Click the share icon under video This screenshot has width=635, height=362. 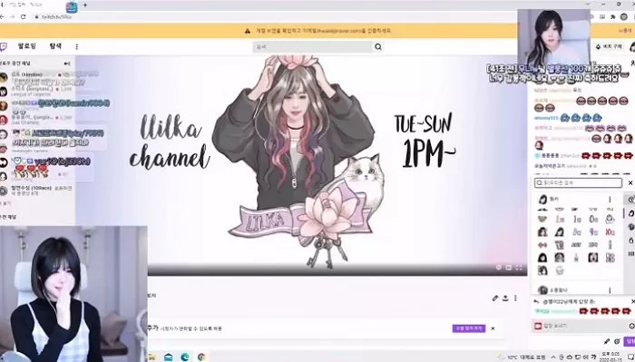pyautogui.click(x=505, y=298)
